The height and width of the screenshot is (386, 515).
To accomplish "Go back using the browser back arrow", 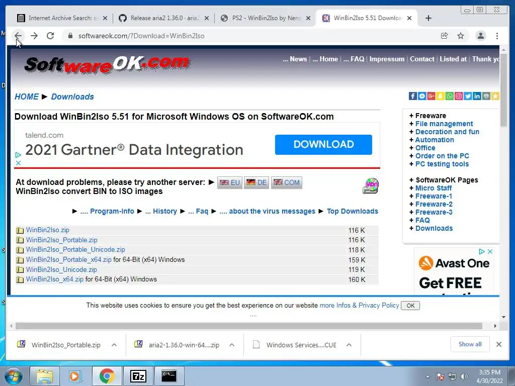I will pyautogui.click(x=18, y=36).
